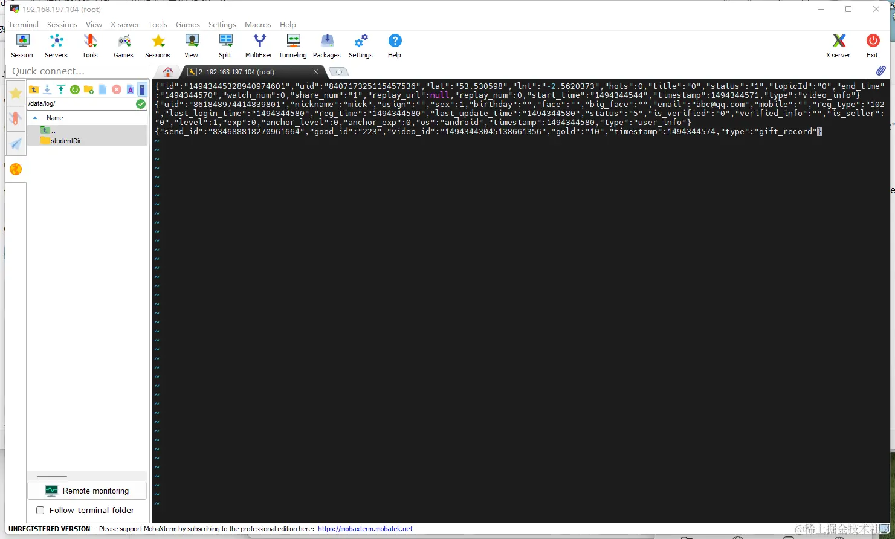Open the Tools menu
This screenshot has width=895, height=539.
(158, 24)
